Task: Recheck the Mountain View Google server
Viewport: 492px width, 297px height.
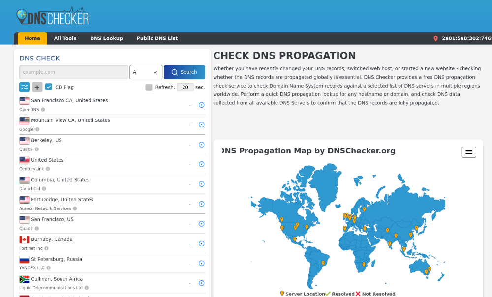Action: [x=202, y=125]
